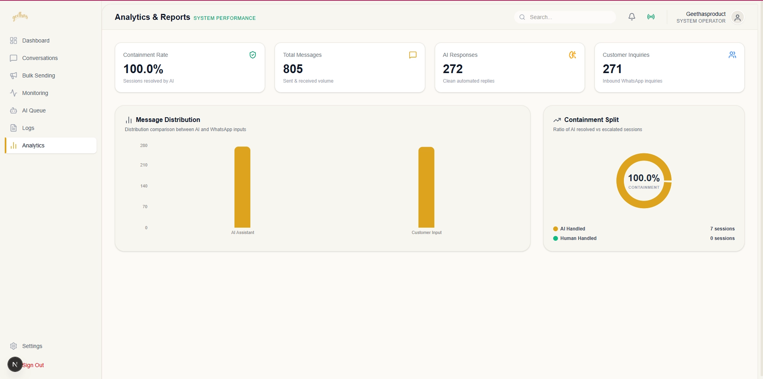The width and height of the screenshot is (763, 379).
Task: Click the Containment Rate shield icon
Action: click(x=253, y=55)
